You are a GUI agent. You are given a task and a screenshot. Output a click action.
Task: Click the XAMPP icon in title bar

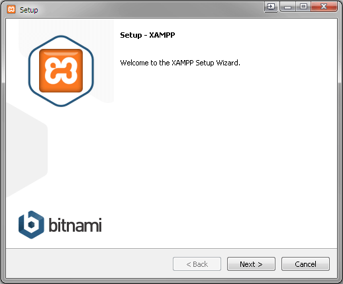pyautogui.click(x=11, y=10)
